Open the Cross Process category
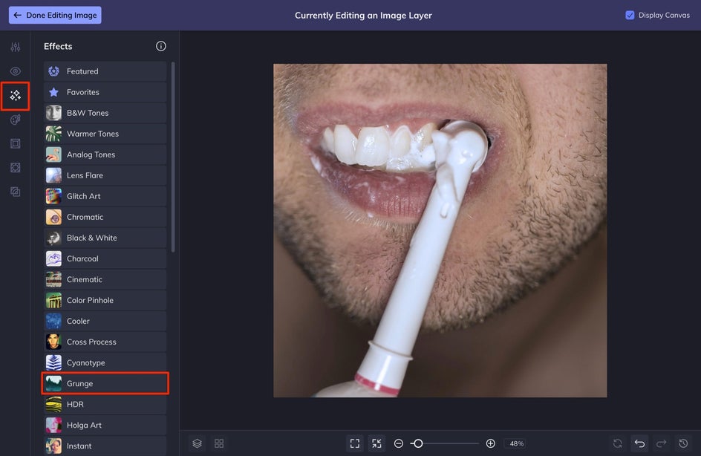Image resolution: width=701 pixels, height=456 pixels. click(105, 342)
